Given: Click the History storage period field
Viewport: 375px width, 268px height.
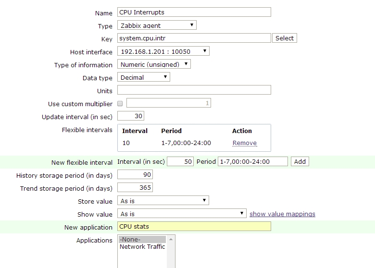Looking at the screenshot, I should [x=135, y=174].
